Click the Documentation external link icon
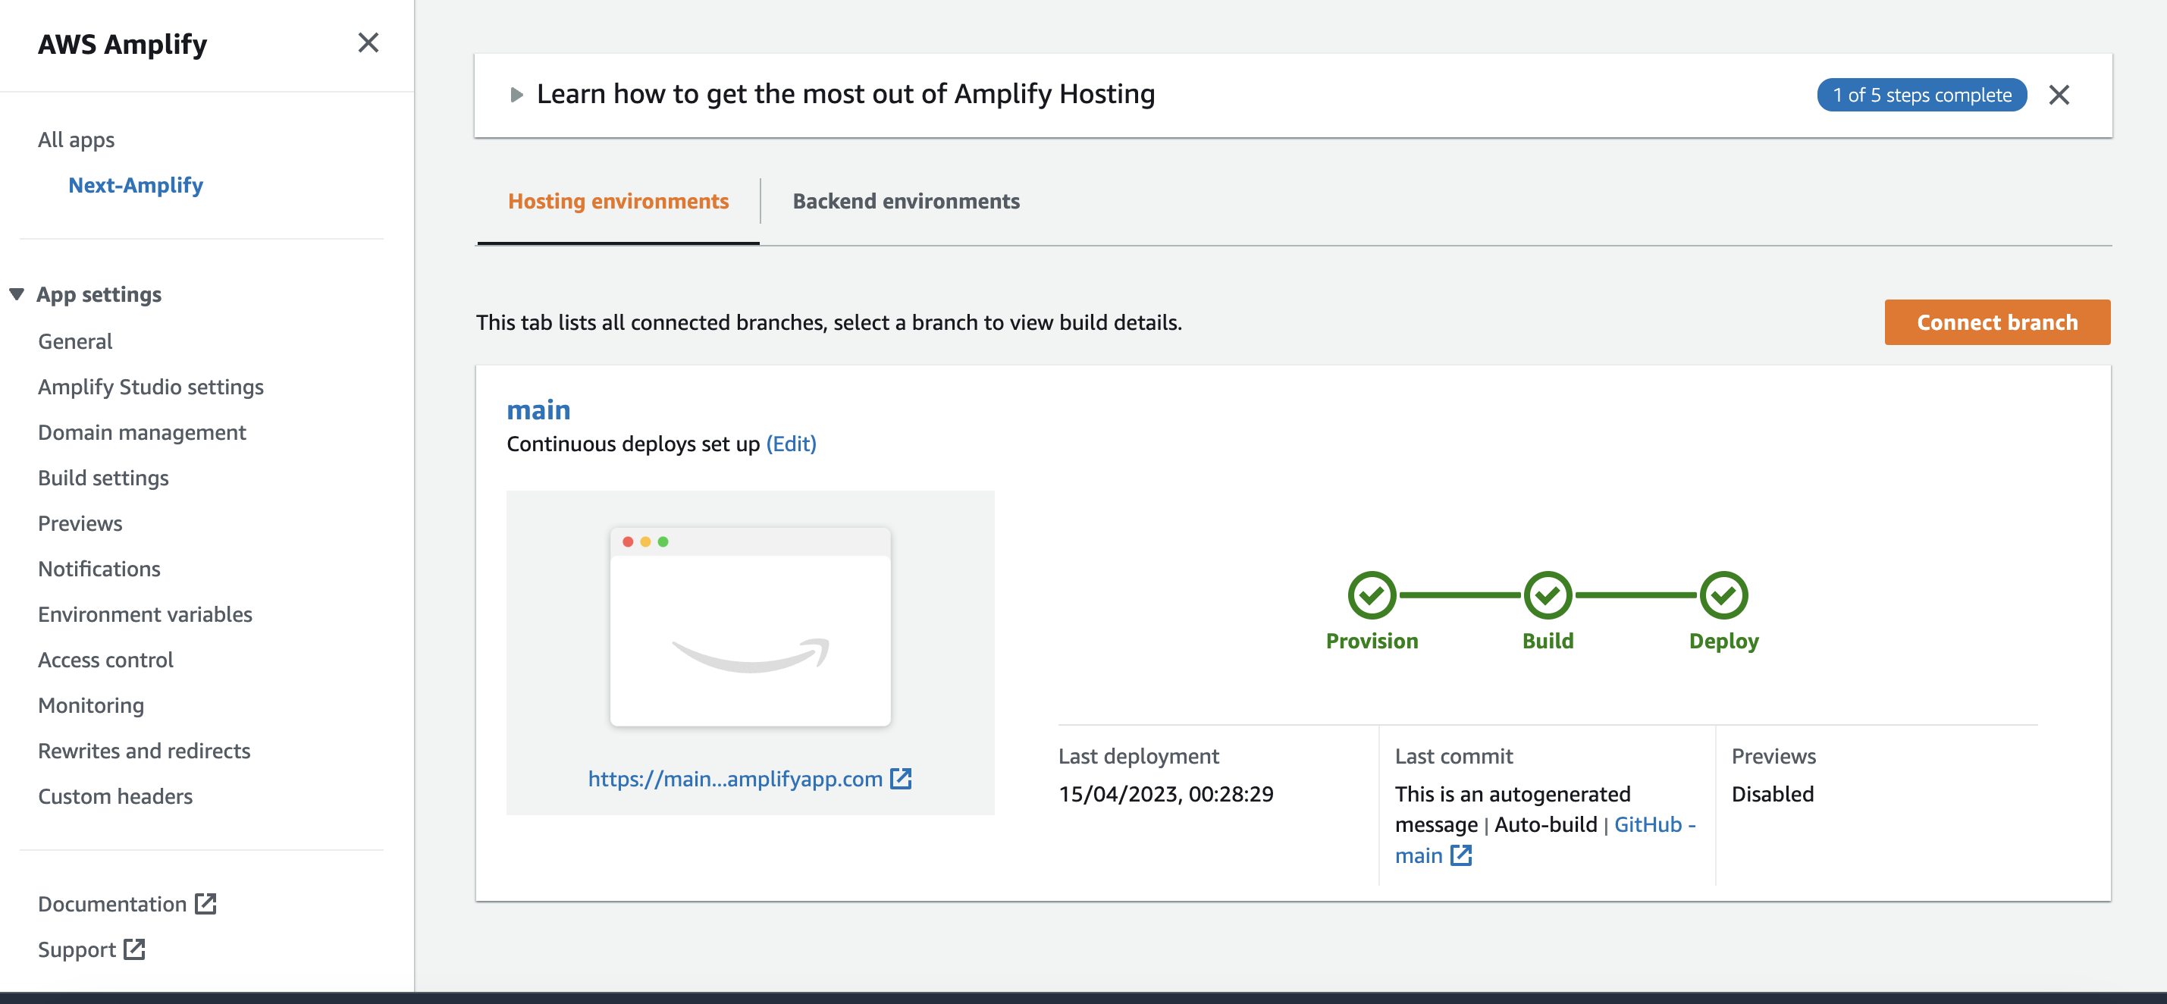 click(x=206, y=904)
